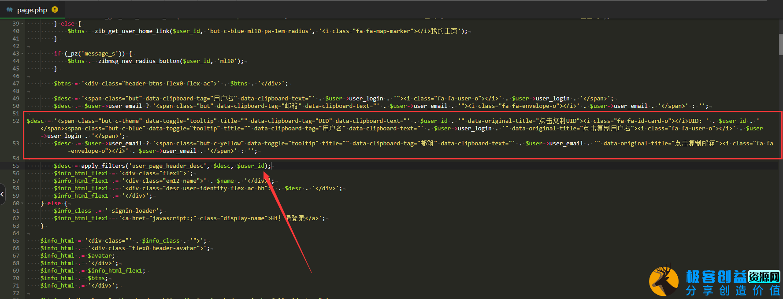Collapse the else block at line 39
The width and height of the screenshot is (783, 299).
(22, 24)
